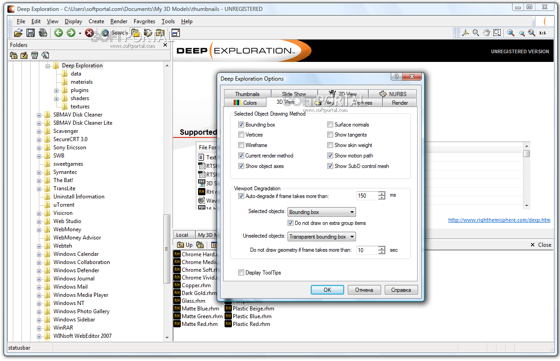Click the full screen window icon in toolbar

176,33
